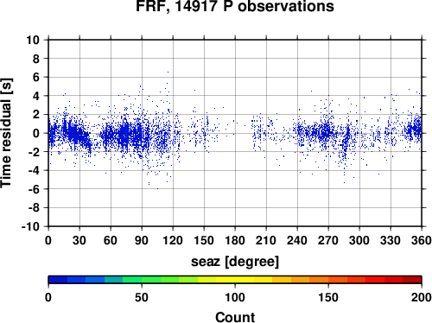Viewport: 432px width, 323px height.
Task: Click the Time residual [s] axis label
Action: 6,133
